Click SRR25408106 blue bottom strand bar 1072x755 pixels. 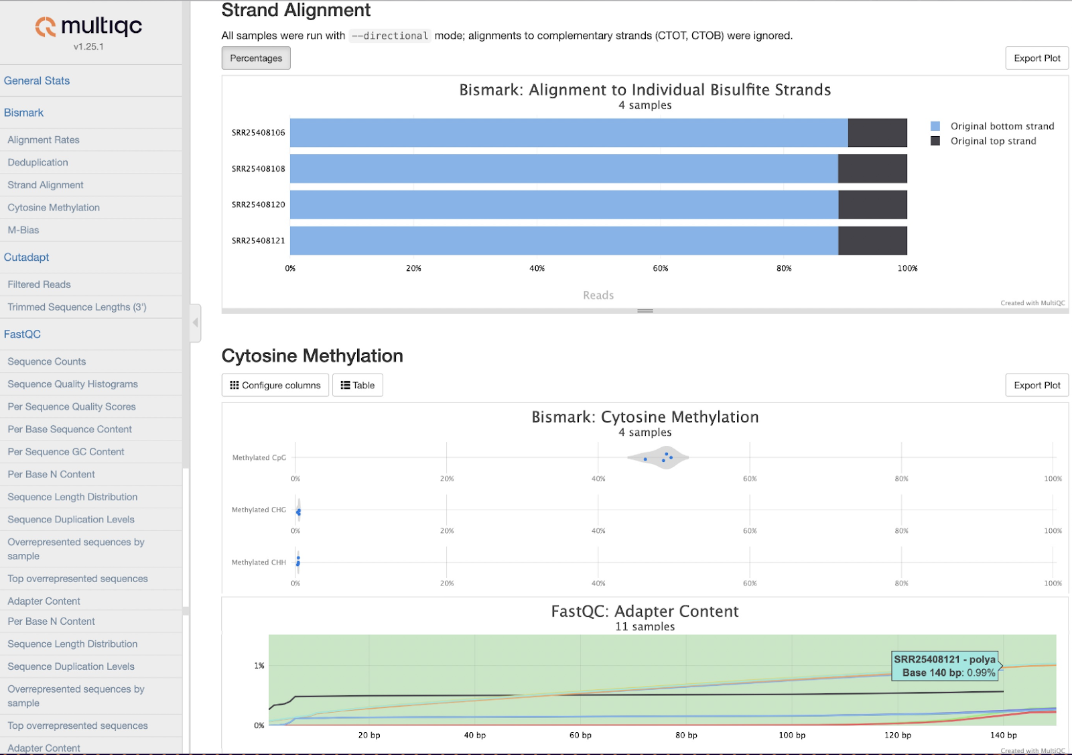[x=569, y=133]
